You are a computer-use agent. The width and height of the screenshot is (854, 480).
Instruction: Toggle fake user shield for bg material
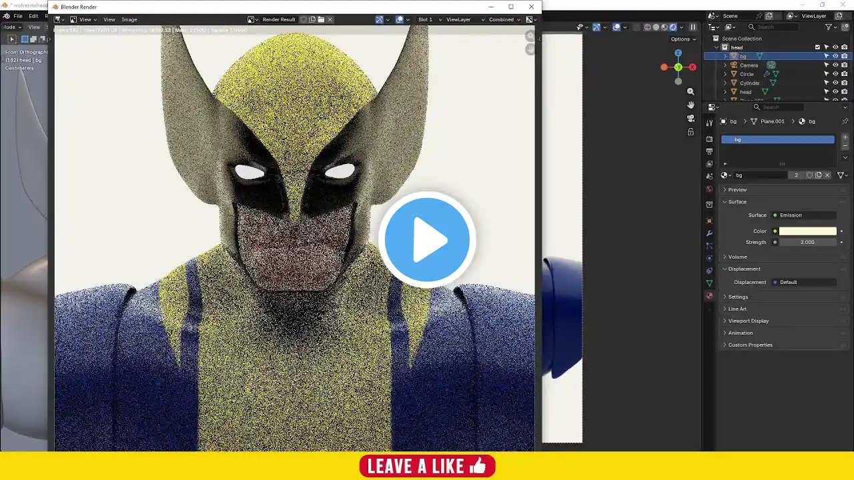click(x=809, y=175)
